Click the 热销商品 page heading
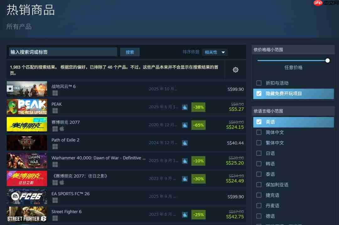 click(30, 10)
